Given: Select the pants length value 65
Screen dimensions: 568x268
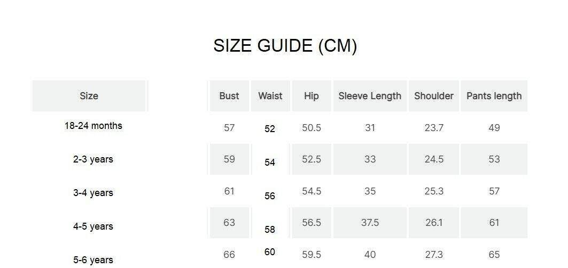Looking at the screenshot, I should coord(494,255).
